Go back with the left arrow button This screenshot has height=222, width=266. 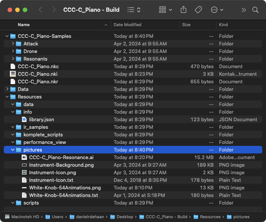pos(41,10)
